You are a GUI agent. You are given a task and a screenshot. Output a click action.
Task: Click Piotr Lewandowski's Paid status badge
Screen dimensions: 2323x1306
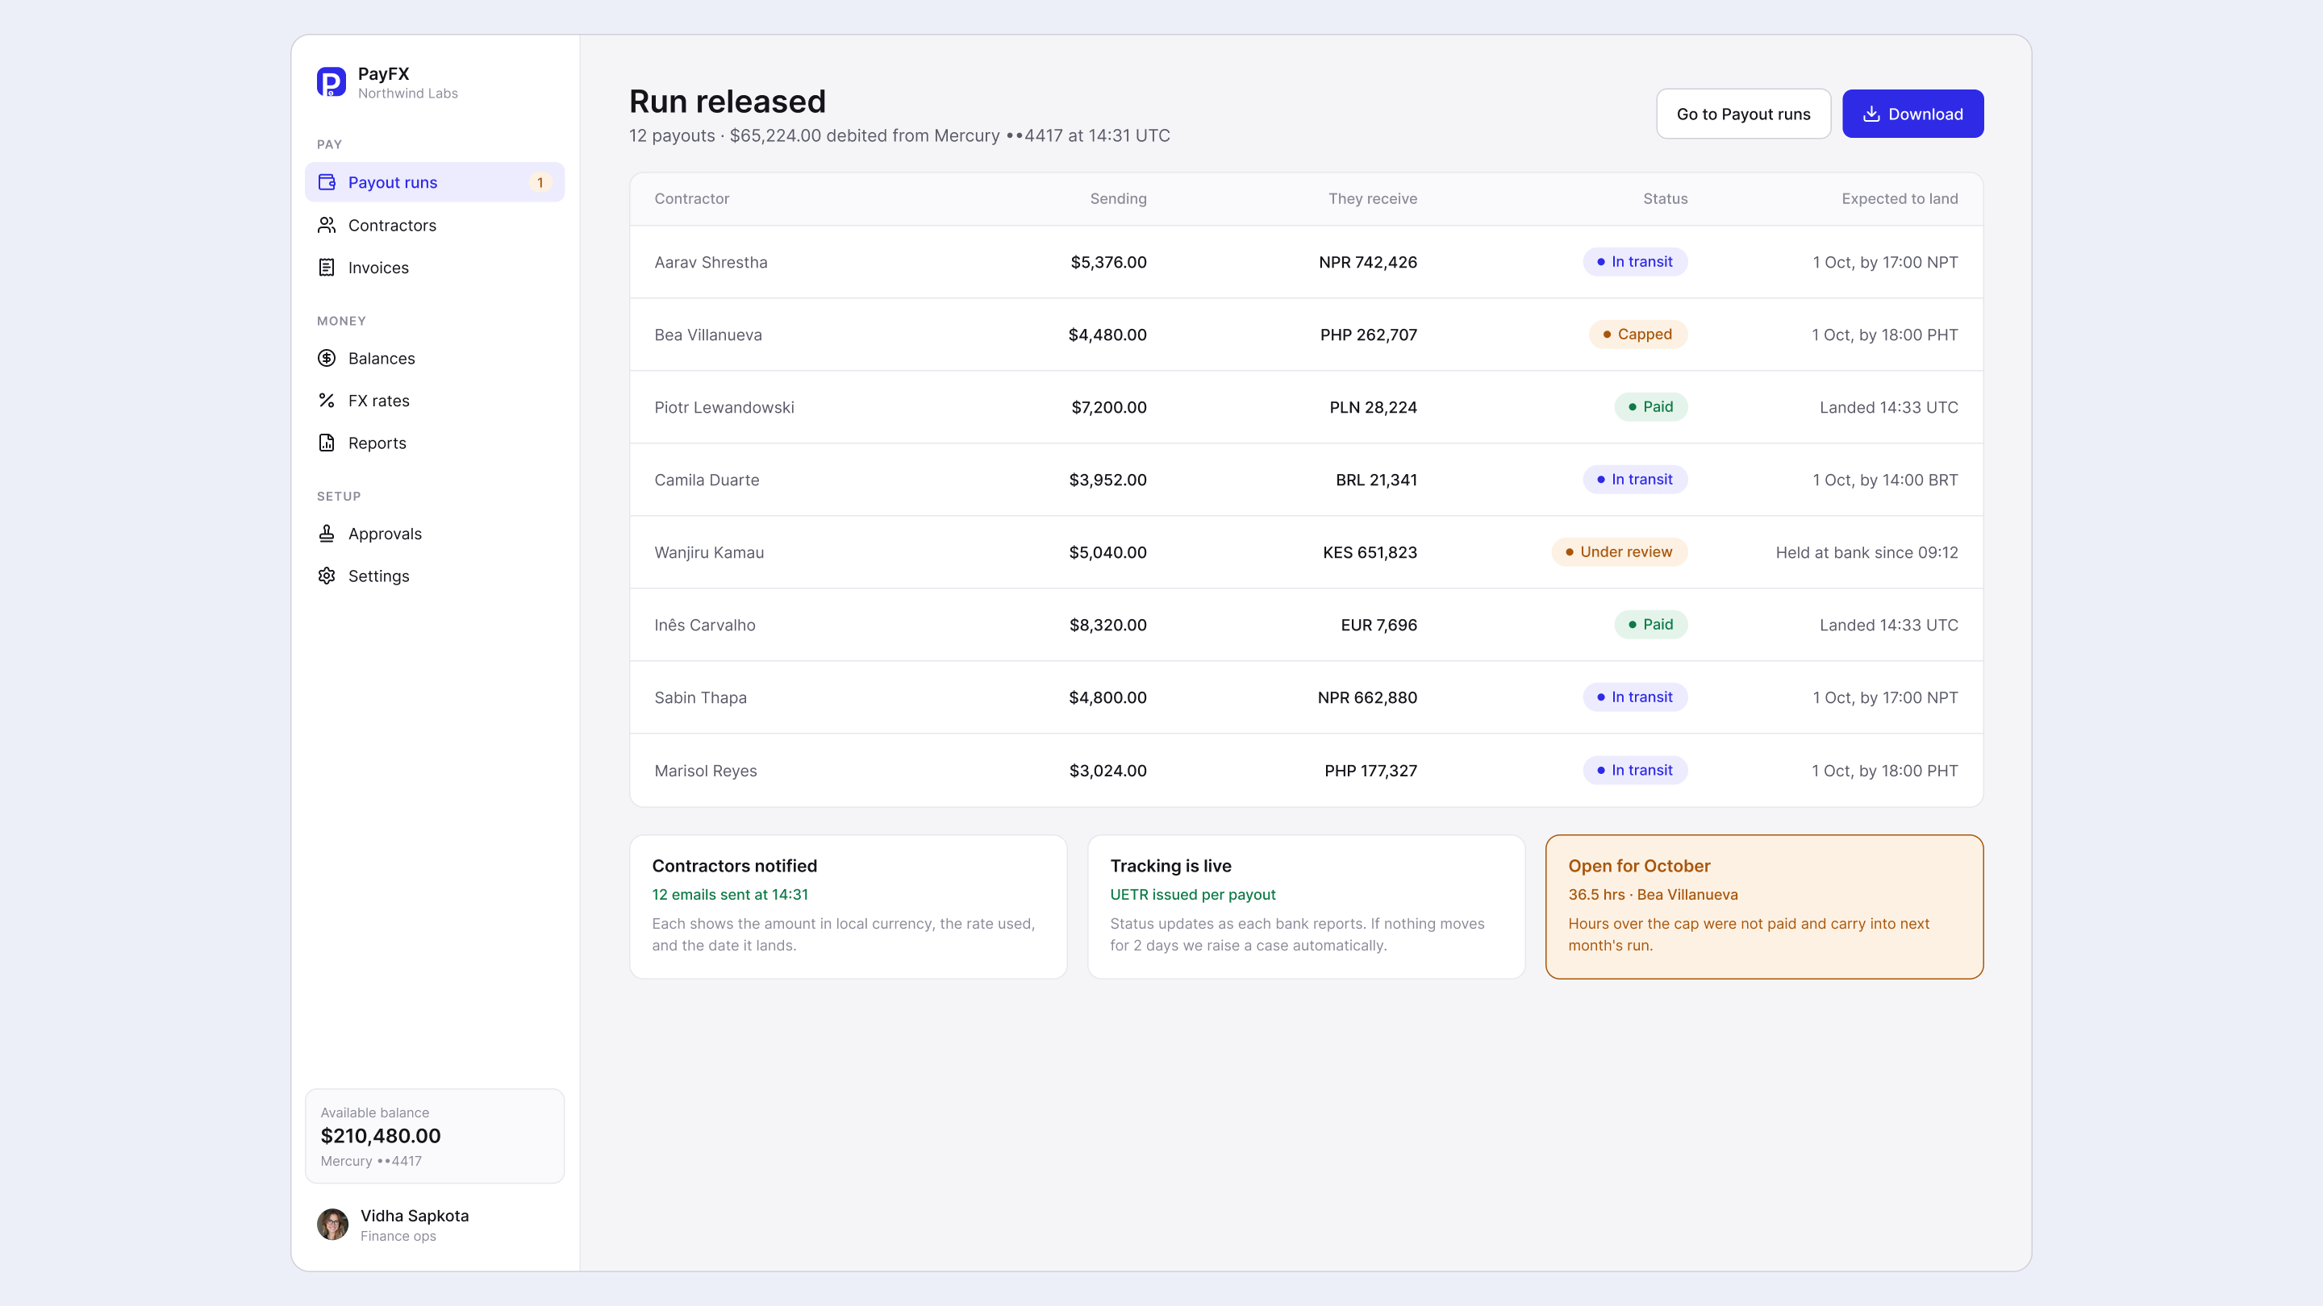point(1650,406)
